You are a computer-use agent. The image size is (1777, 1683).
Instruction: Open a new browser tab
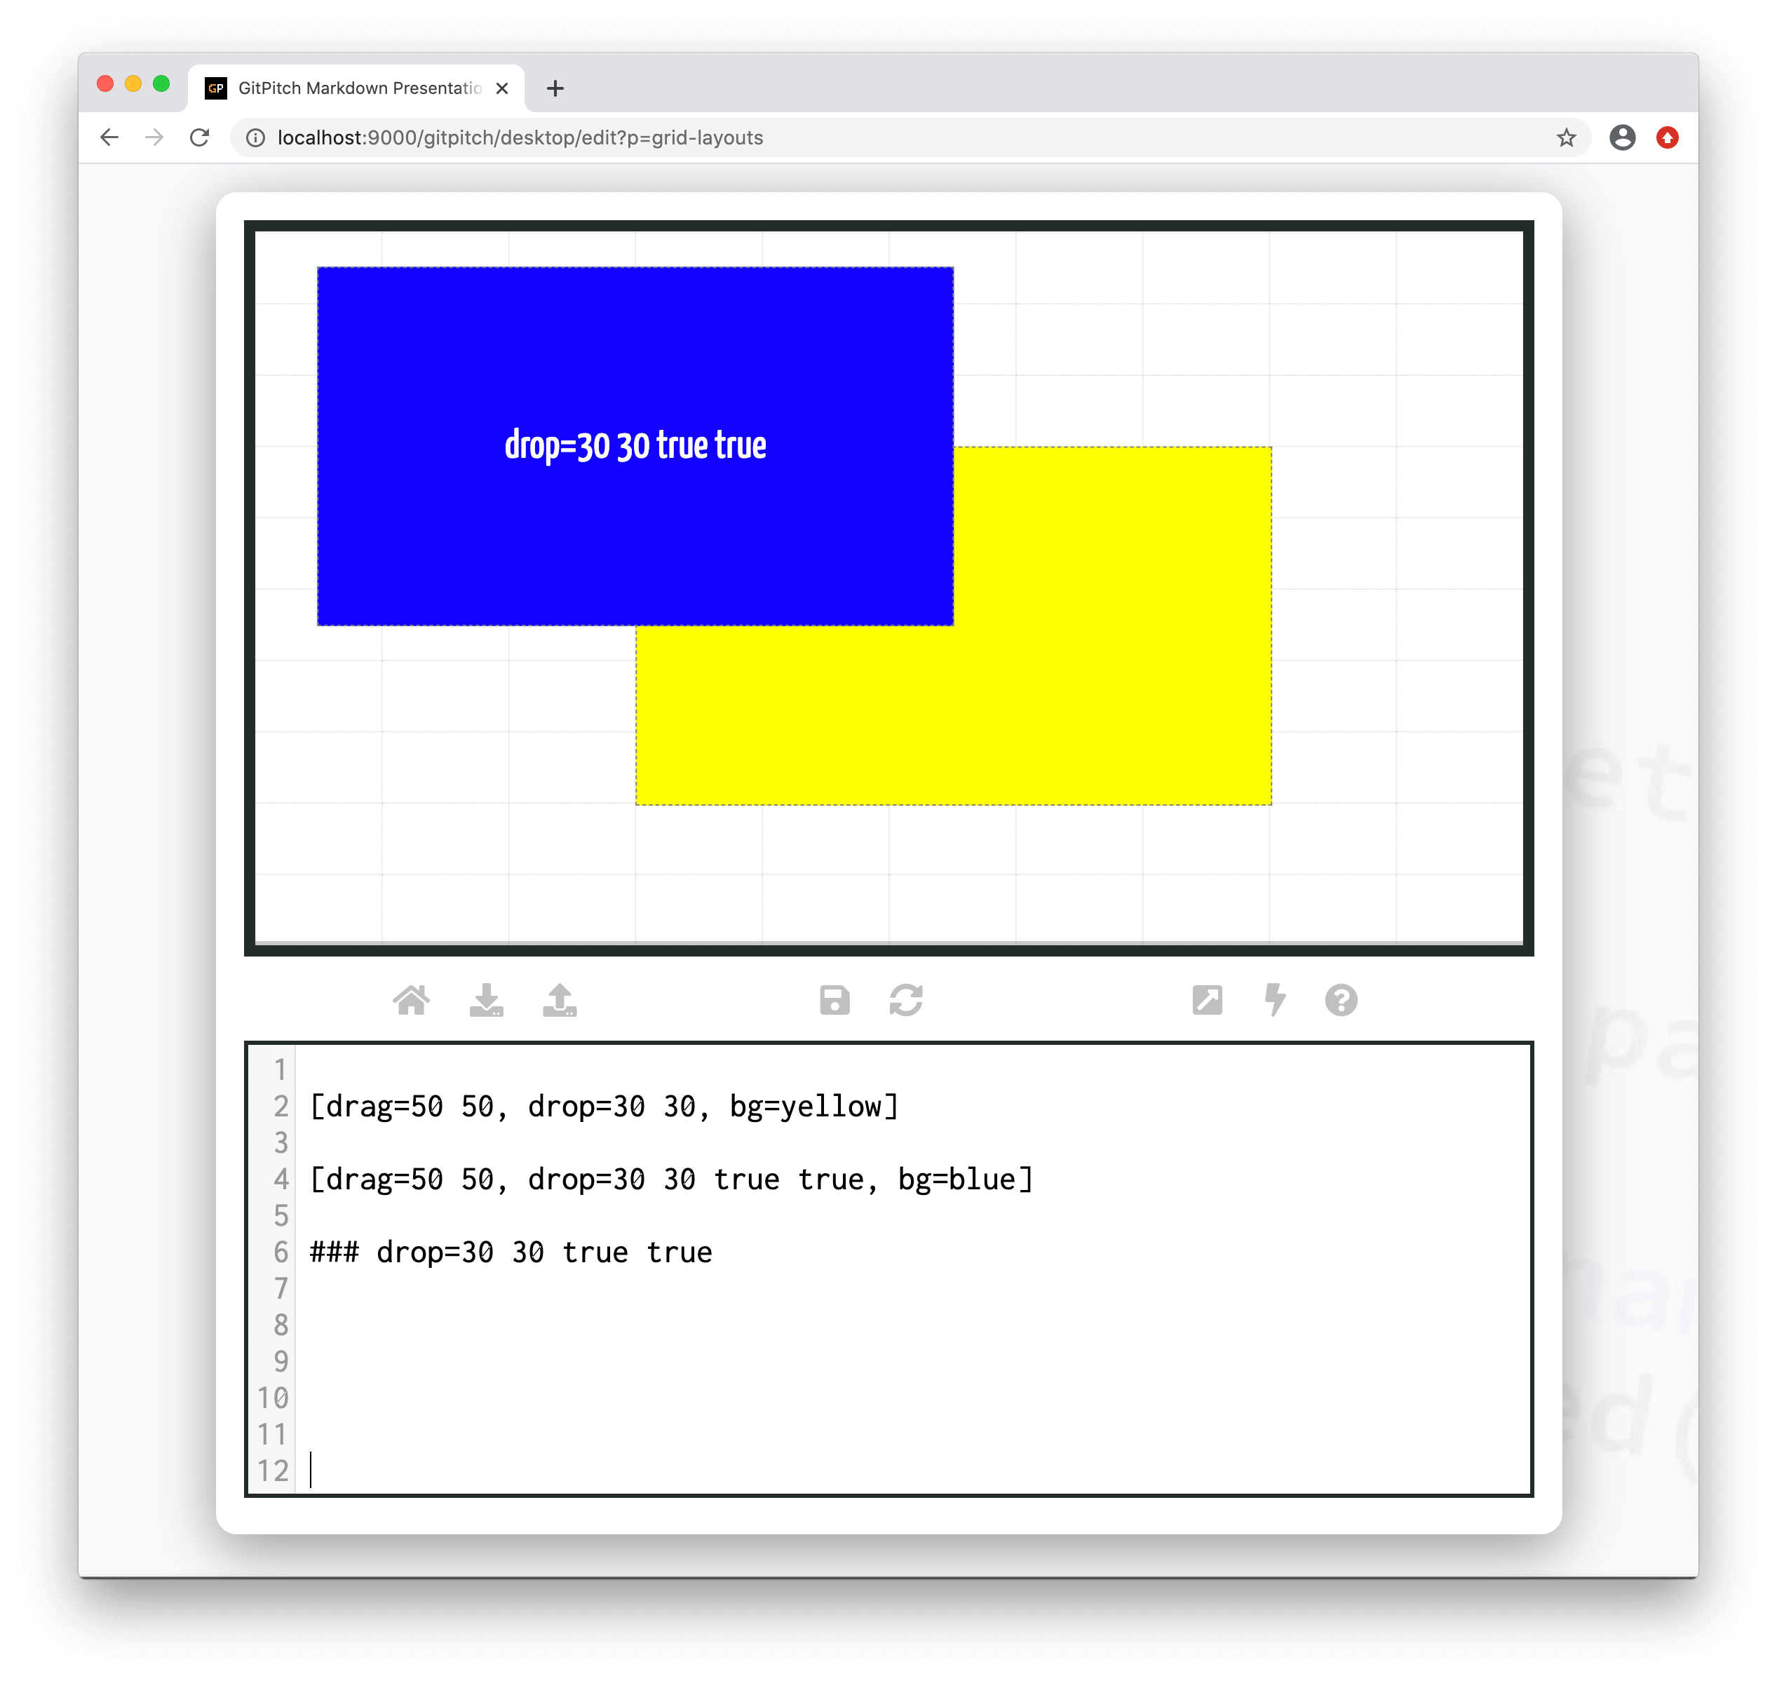click(555, 88)
